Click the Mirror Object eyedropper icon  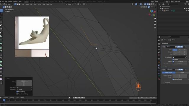coord(186,57)
